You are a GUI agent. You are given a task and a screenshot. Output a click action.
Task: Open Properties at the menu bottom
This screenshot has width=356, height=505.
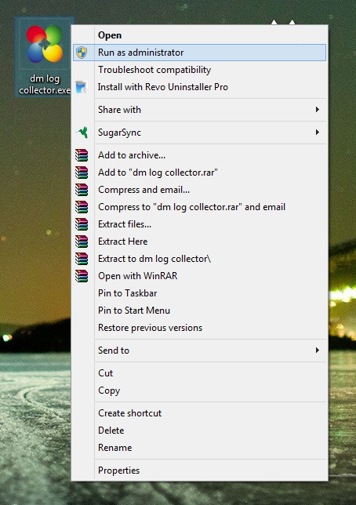(200, 470)
